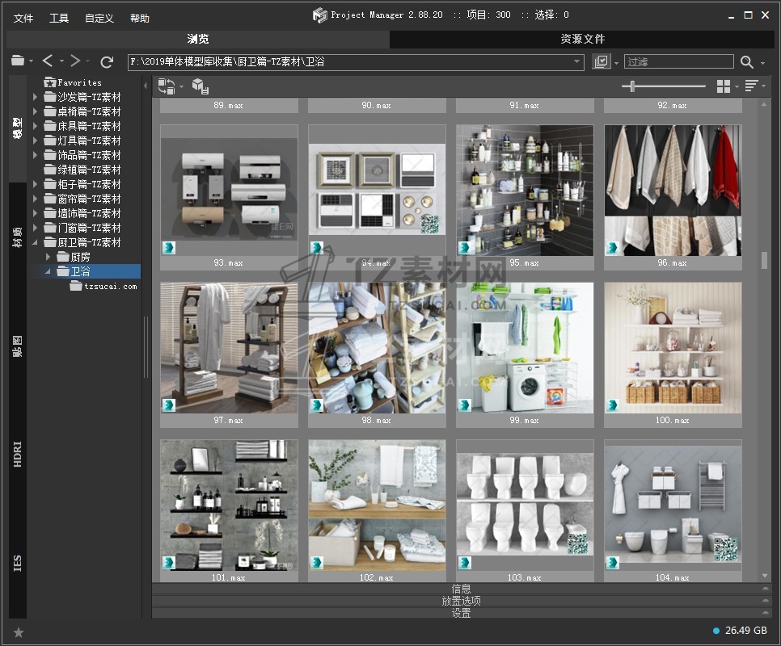The width and height of the screenshot is (781, 646).
Task: Expand the 信息 panel
Action: tap(461, 589)
